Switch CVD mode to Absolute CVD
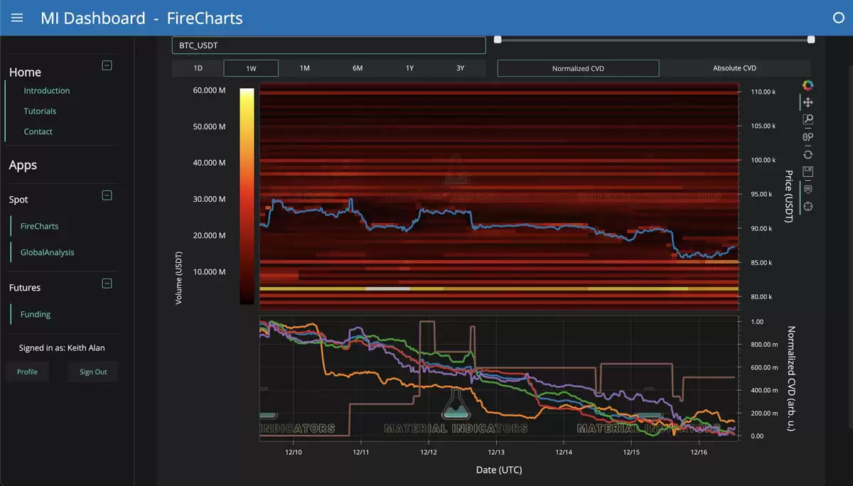This screenshot has width=853, height=486. pyautogui.click(x=734, y=67)
